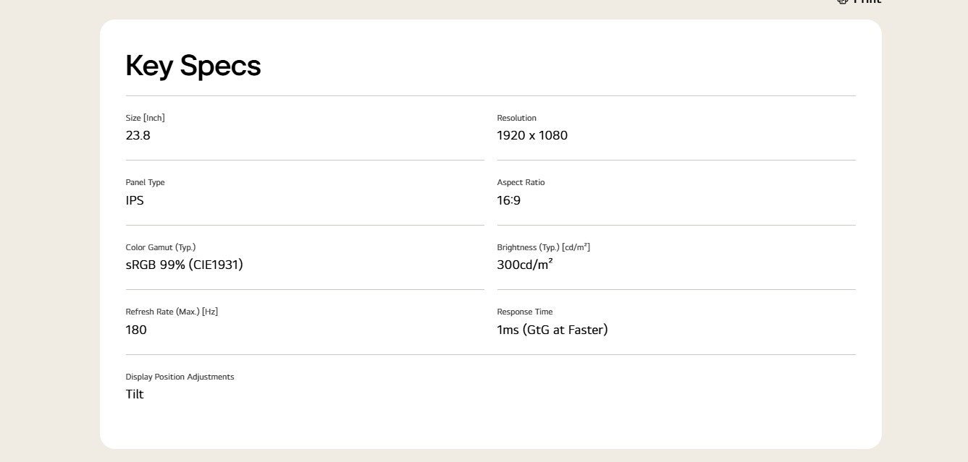Select the 1ms (GtG at Faster) value
968x462 pixels.
[x=552, y=330]
